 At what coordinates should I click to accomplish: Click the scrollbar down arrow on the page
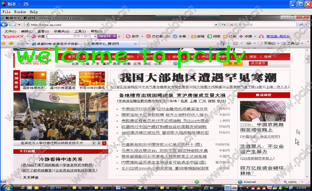307,177
